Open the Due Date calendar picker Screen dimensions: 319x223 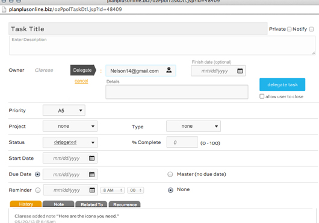click(91, 175)
